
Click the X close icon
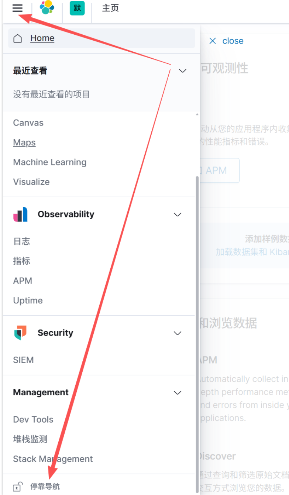tap(213, 41)
